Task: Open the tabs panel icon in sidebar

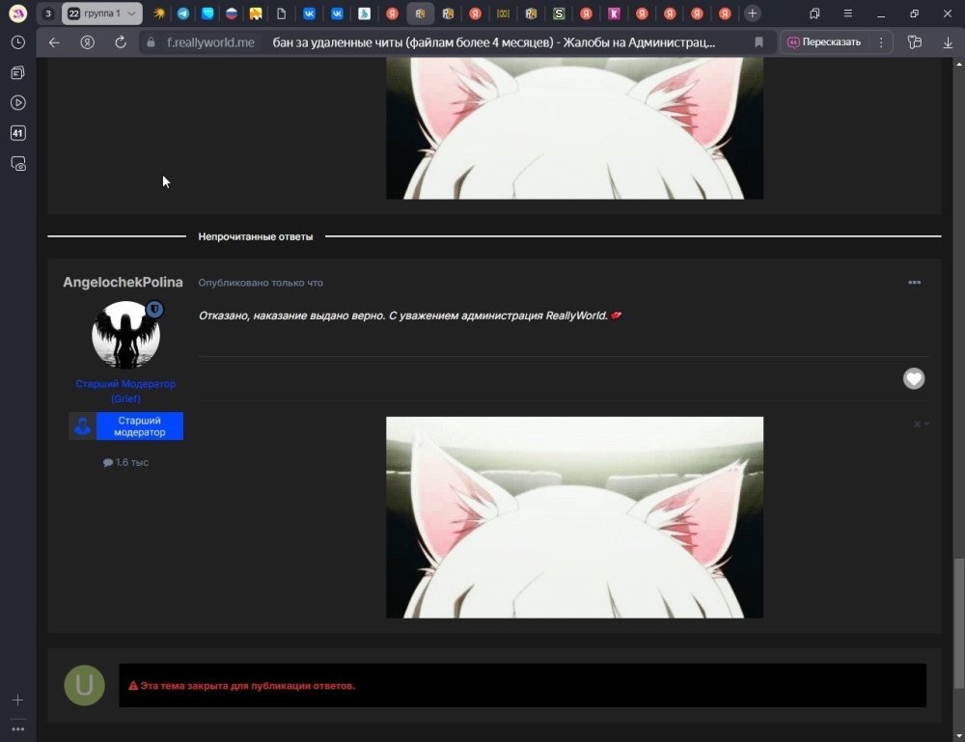Action: click(17, 72)
